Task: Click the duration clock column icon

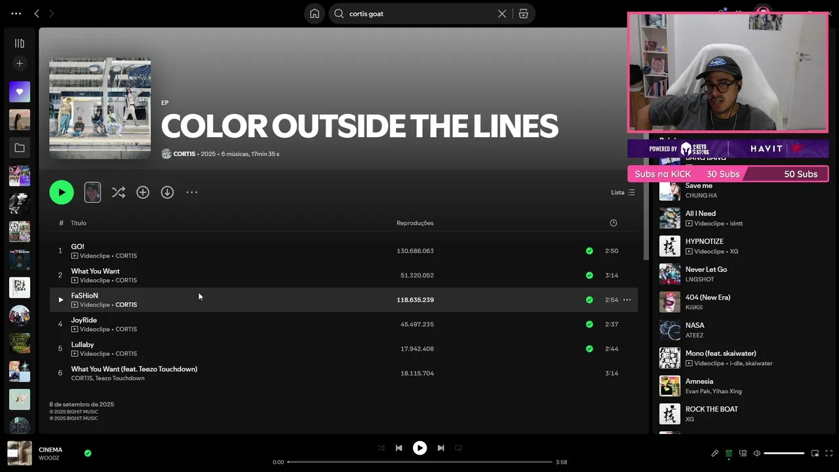Action: (614, 223)
